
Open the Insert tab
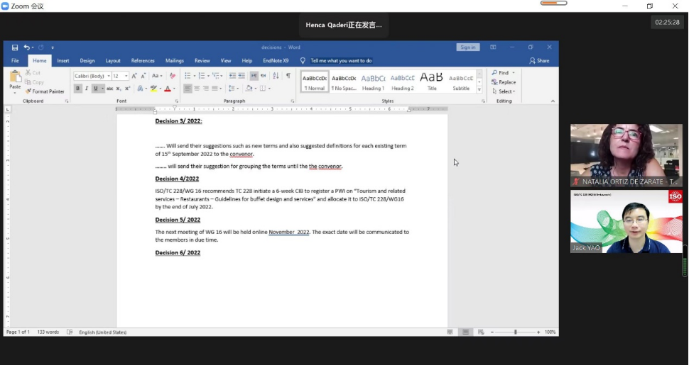[x=63, y=61]
